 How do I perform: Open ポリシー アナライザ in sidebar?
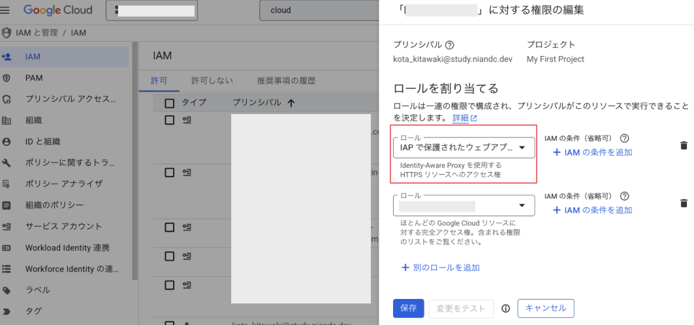coord(65,184)
